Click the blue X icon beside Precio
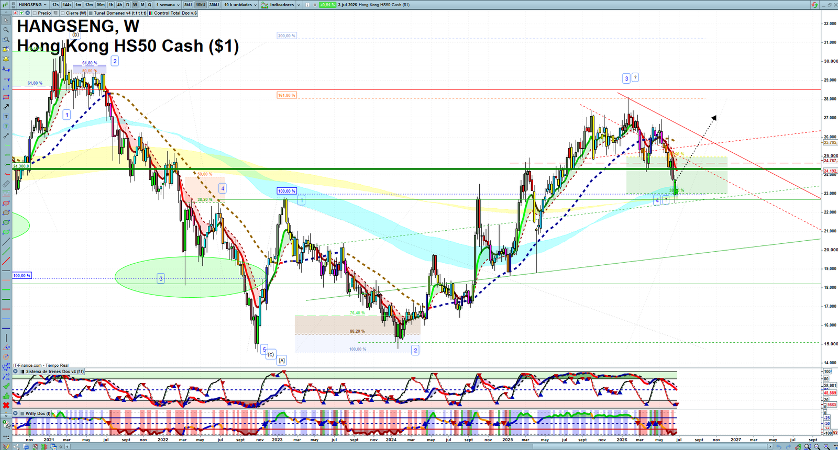The width and height of the screenshot is (838, 450). point(27,13)
